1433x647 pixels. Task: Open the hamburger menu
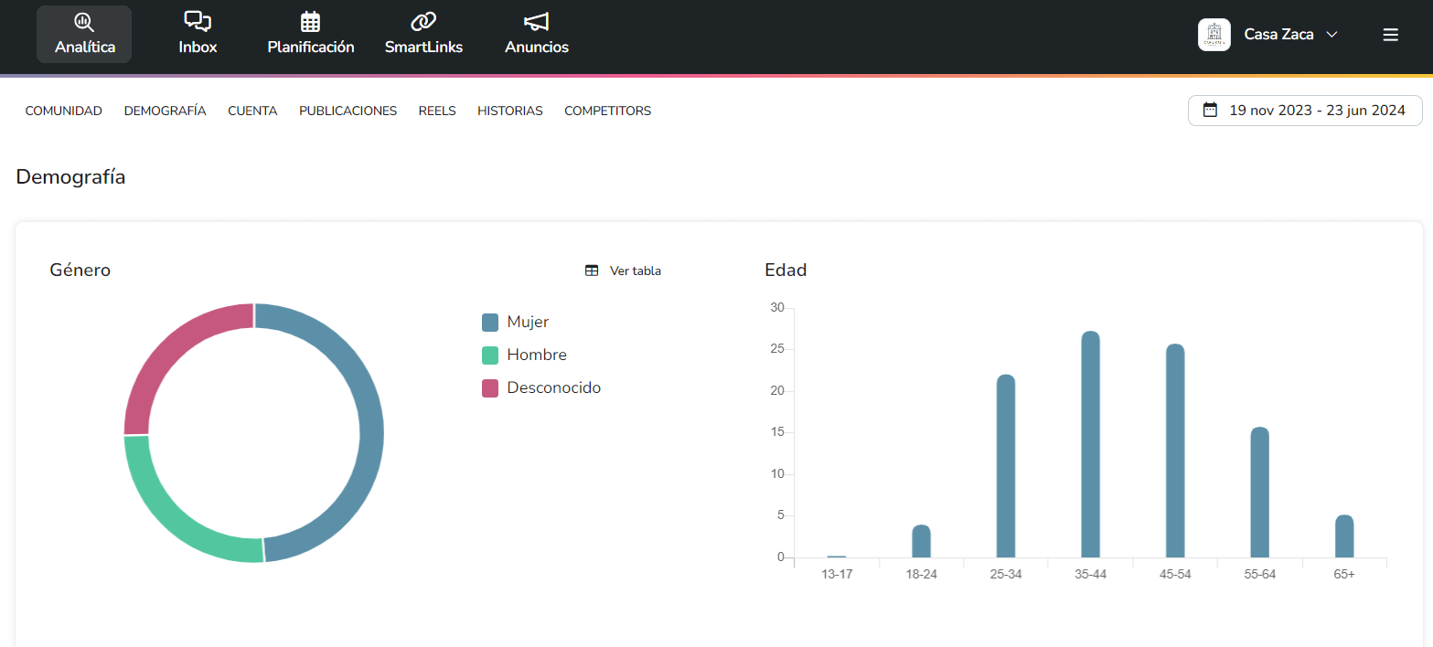tap(1390, 35)
